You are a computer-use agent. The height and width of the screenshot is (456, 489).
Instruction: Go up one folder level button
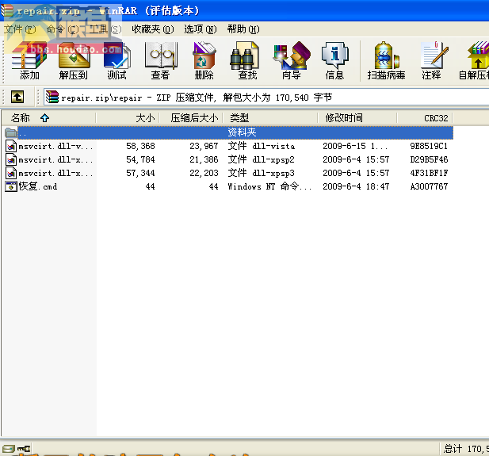(17, 97)
